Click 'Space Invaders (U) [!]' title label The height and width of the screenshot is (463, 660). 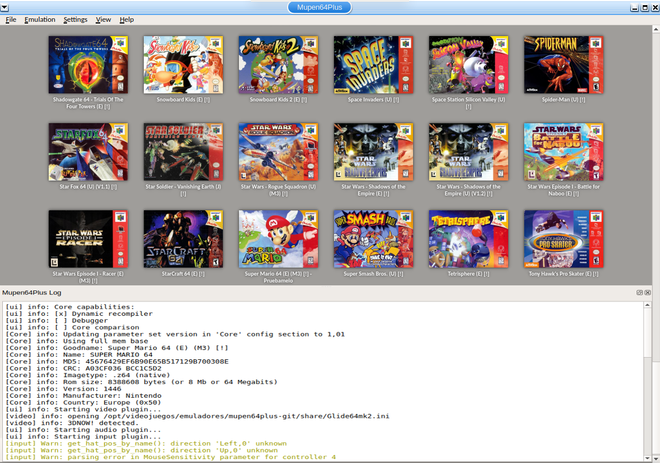[374, 100]
